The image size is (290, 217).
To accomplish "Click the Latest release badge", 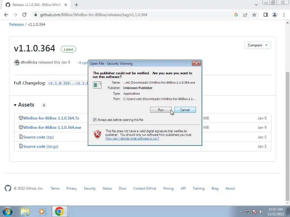I will coord(69,49).
